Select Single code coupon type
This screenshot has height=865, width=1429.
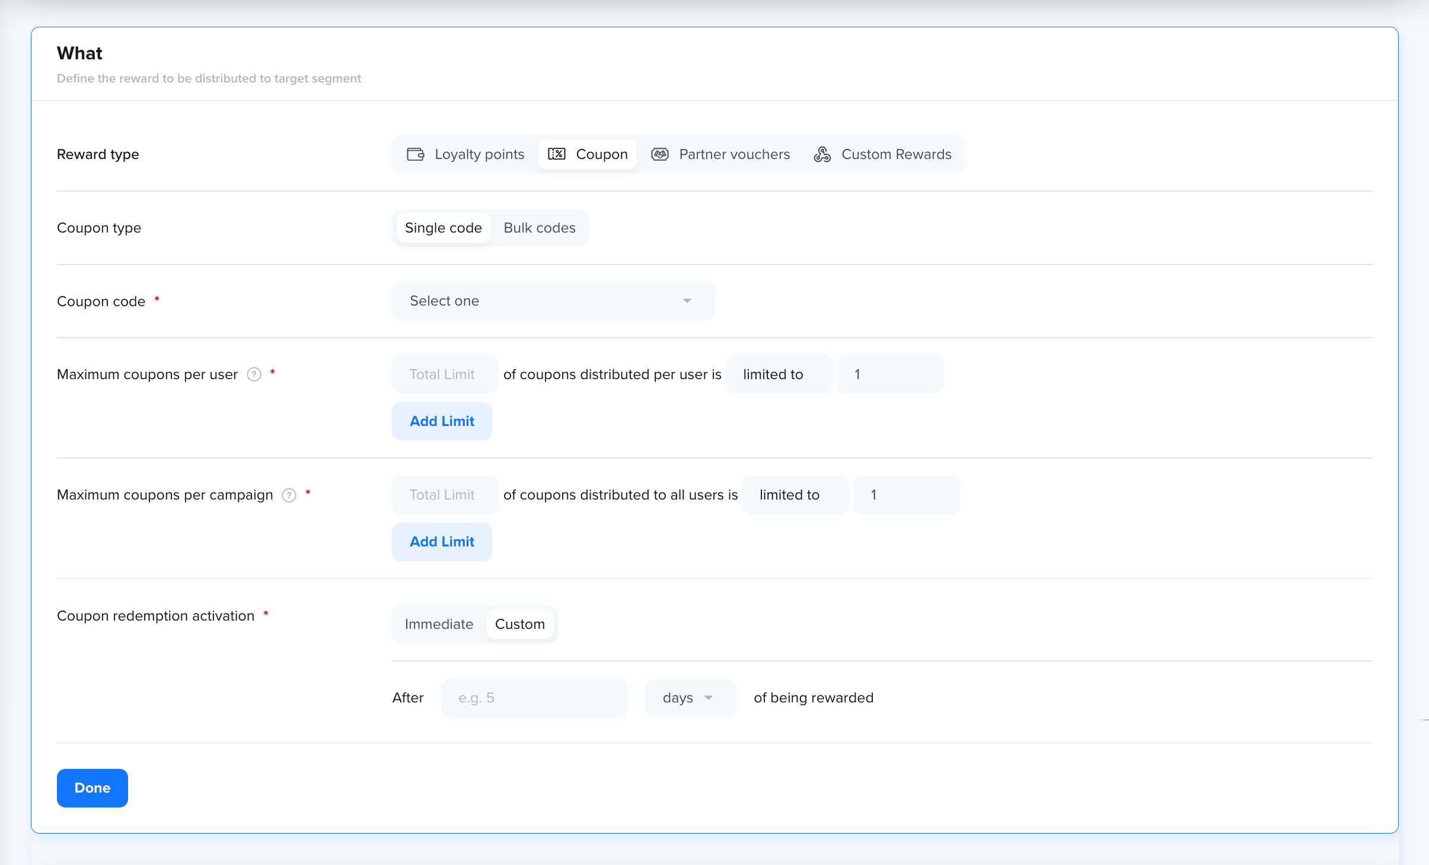click(x=443, y=228)
